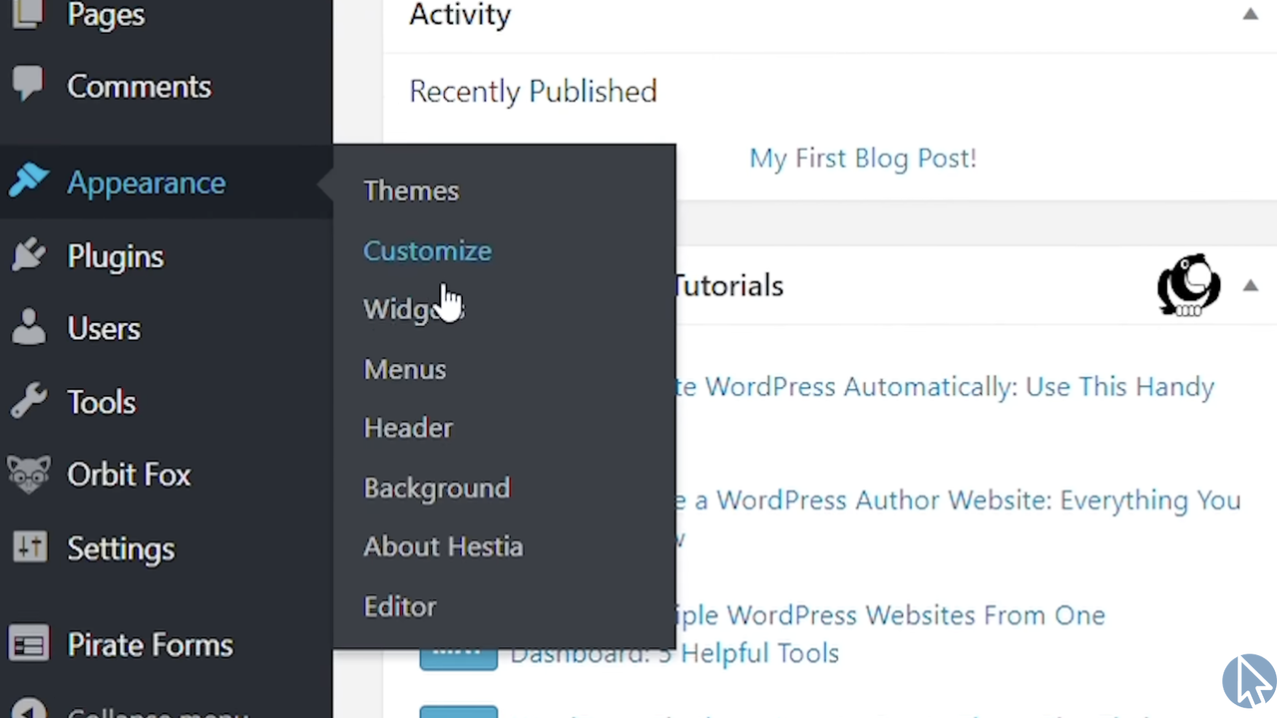Click the Tools wrench icon
Viewport: 1277px width, 718px height.
click(28, 401)
